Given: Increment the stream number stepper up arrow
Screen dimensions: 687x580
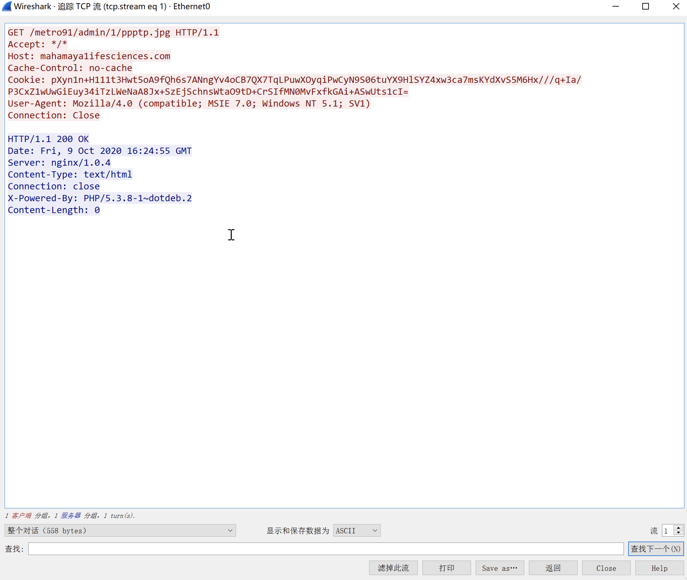Looking at the screenshot, I should (678, 528).
